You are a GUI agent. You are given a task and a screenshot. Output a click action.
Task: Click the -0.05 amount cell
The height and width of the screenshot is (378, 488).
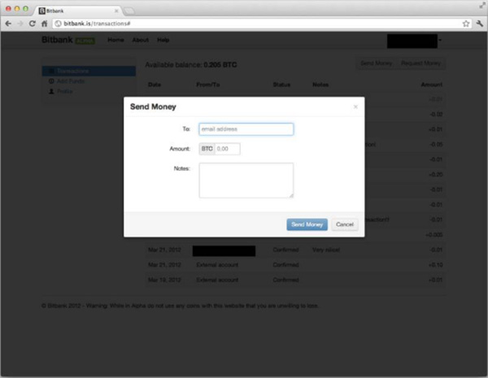tap(436, 145)
